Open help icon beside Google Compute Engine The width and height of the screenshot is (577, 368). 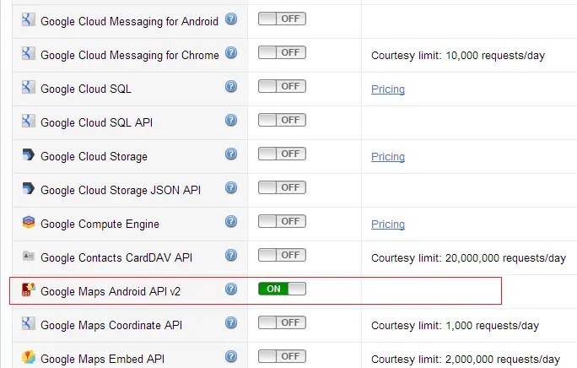[231, 221]
